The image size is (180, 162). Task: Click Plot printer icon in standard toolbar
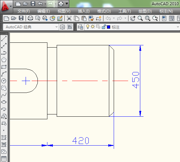(30, 18)
